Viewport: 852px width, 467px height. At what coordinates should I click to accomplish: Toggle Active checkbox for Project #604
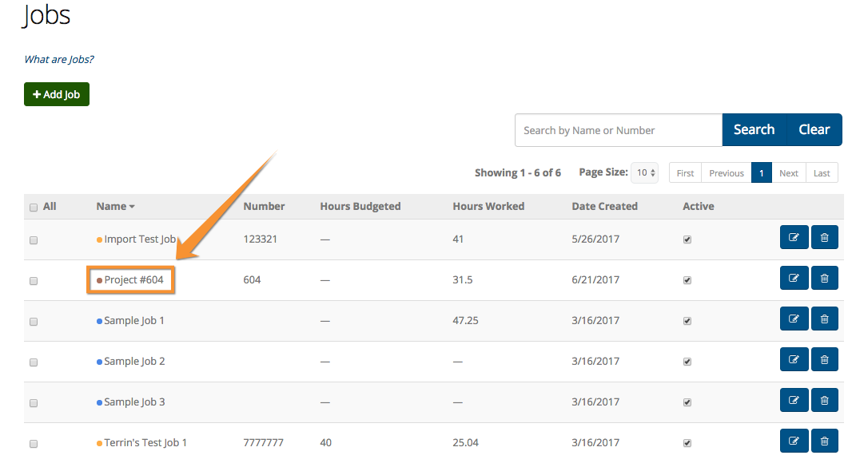click(687, 280)
